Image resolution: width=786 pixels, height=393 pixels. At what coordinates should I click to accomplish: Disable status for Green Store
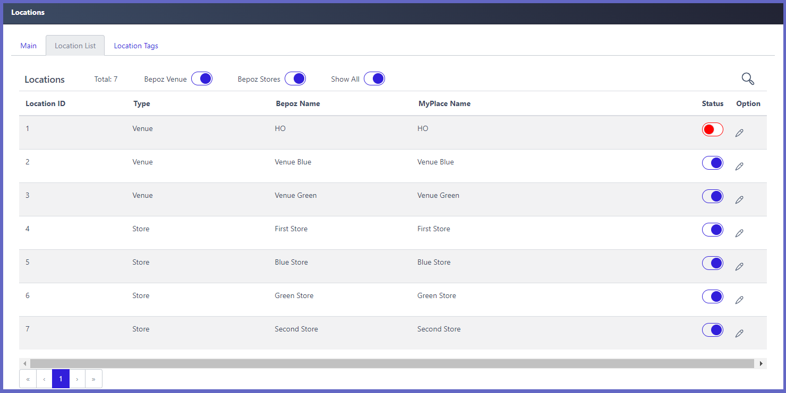click(713, 296)
